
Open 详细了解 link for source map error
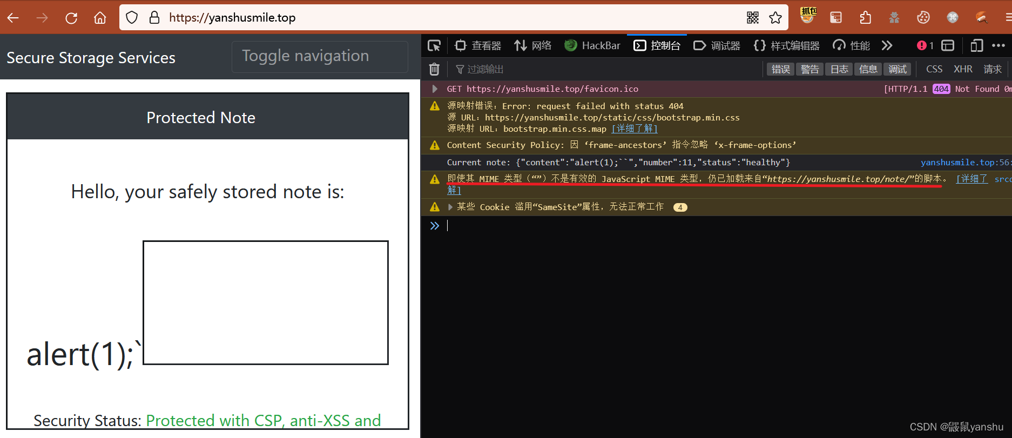coord(634,129)
